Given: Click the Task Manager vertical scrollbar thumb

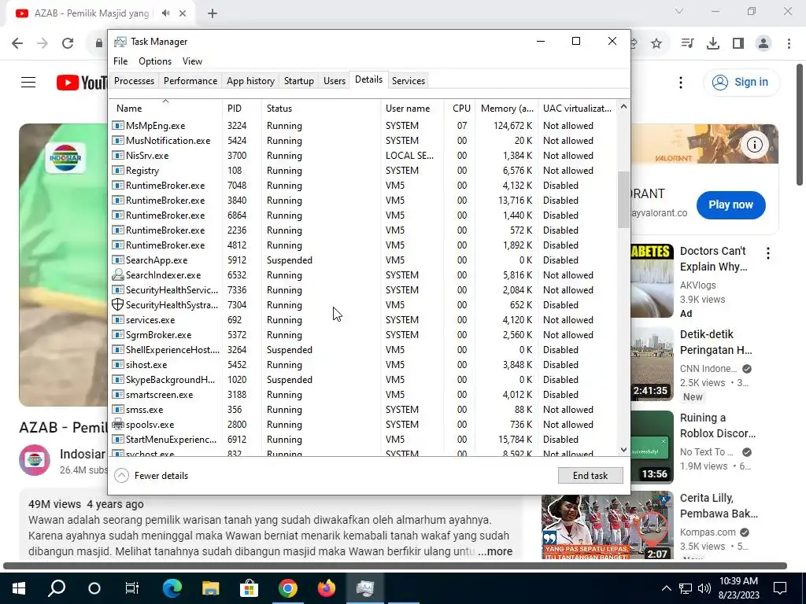Looking at the screenshot, I should click(x=623, y=199).
